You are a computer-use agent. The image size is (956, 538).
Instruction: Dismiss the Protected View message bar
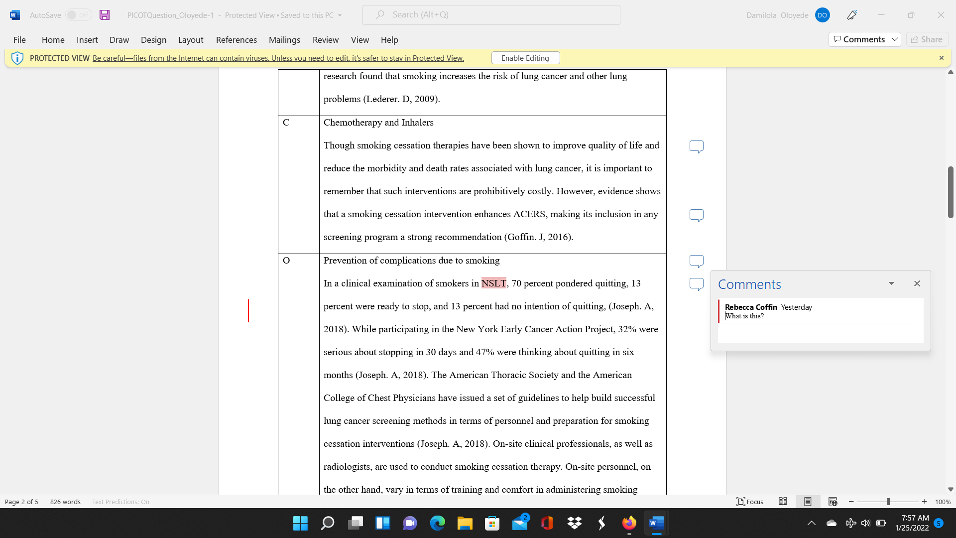[x=941, y=58]
